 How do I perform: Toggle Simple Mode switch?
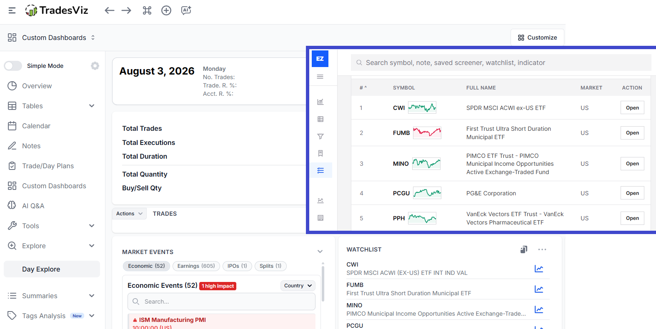[13, 66]
